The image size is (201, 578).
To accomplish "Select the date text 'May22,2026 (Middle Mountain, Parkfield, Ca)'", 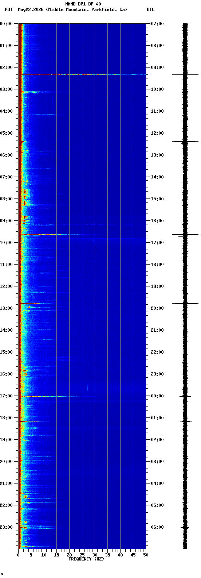I will pyautogui.click(x=72, y=9).
